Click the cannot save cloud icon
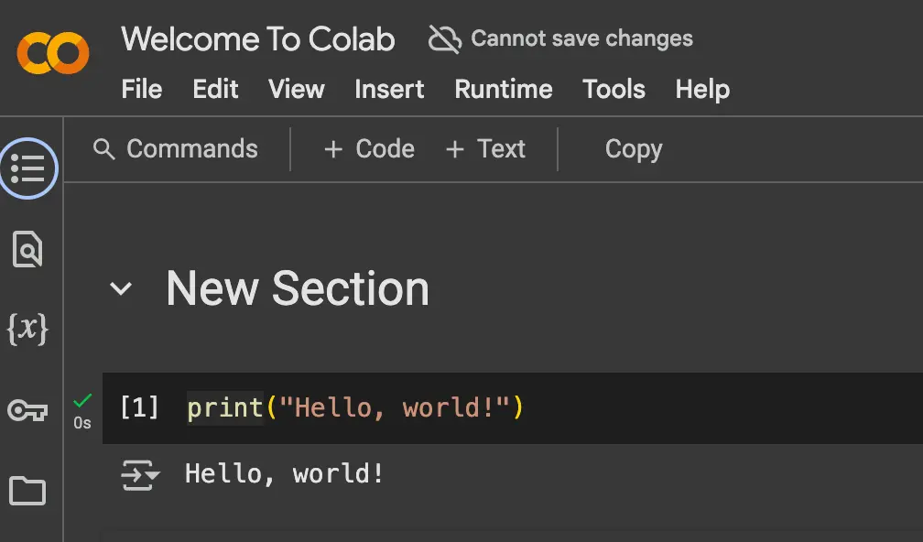This screenshot has width=923, height=542. tap(444, 39)
